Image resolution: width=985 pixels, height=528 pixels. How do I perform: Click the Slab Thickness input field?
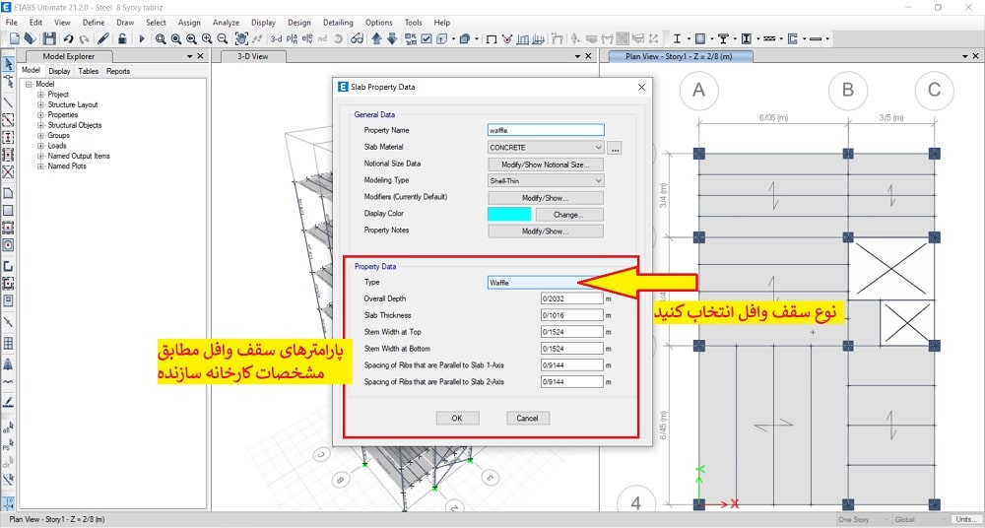click(x=571, y=315)
